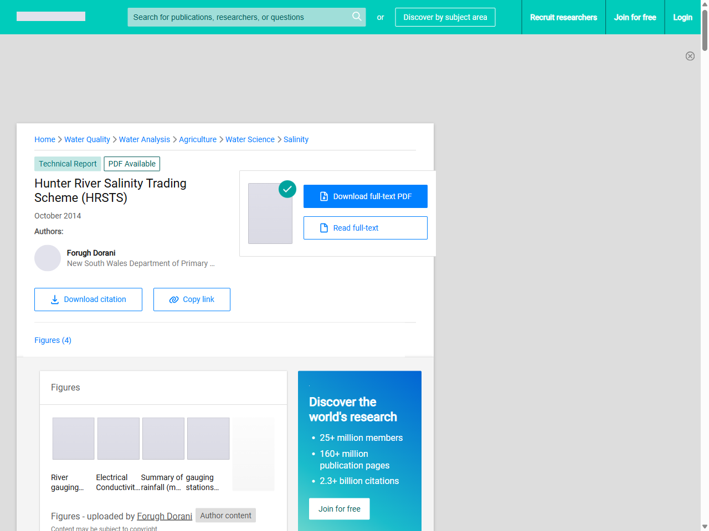Open the River gauging figure thumbnail
This screenshot has width=709, height=531.
click(x=73, y=438)
